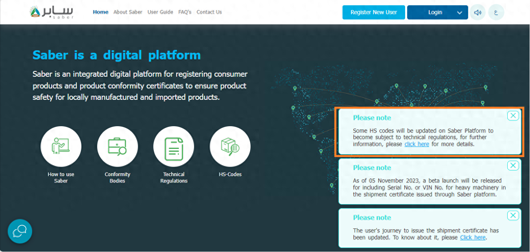The height and width of the screenshot is (252, 530).
Task: Open the About Saber menu item
Action: click(128, 12)
